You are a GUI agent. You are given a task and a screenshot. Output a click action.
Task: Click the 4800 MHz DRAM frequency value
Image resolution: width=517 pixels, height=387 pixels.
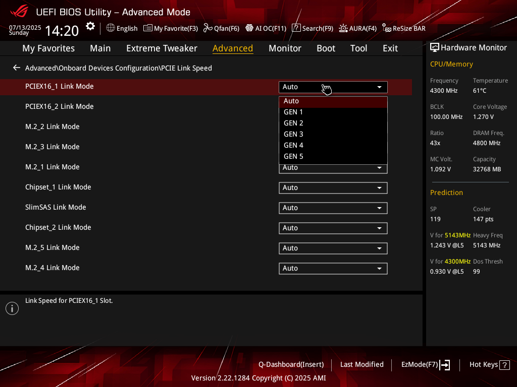point(487,143)
